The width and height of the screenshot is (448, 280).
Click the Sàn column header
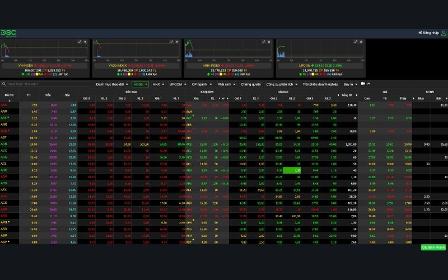click(67, 95)
